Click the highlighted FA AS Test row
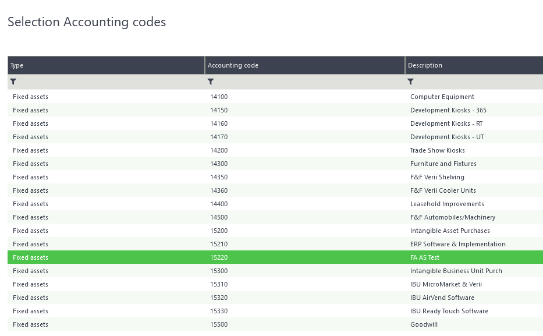Screen dimensions: 543x336 click(x=425, y=257)
